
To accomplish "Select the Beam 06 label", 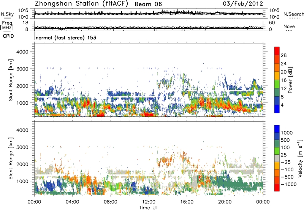I will point(148,4).
